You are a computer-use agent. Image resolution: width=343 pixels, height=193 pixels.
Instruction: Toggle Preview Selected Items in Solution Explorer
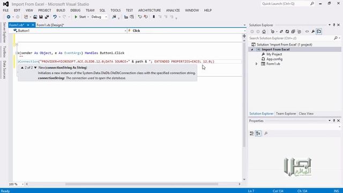pos(319,32)
